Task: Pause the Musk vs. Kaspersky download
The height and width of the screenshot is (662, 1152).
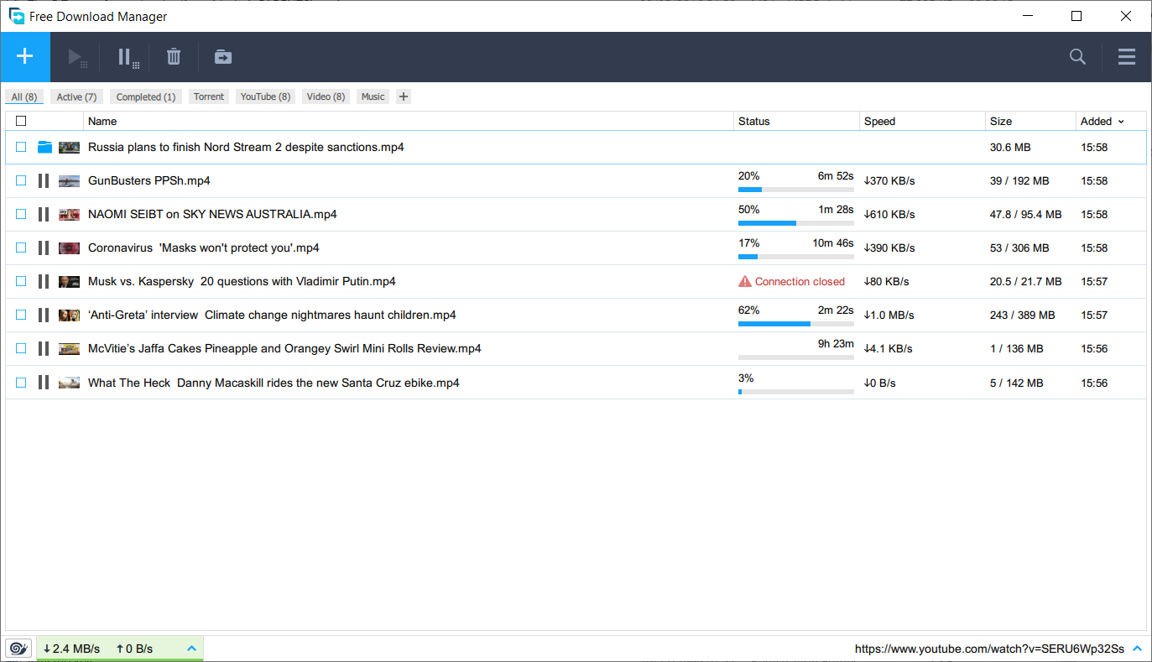Action: coord(44,281)
